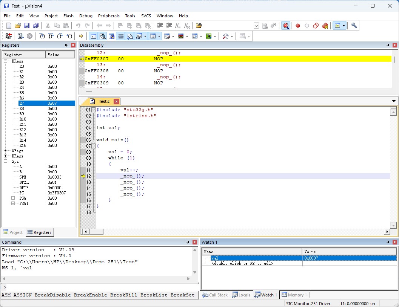The width and height of the screenshot is (399, 307).
Task: Switch to the Memory 1 tab
Action: click(294, 295)
